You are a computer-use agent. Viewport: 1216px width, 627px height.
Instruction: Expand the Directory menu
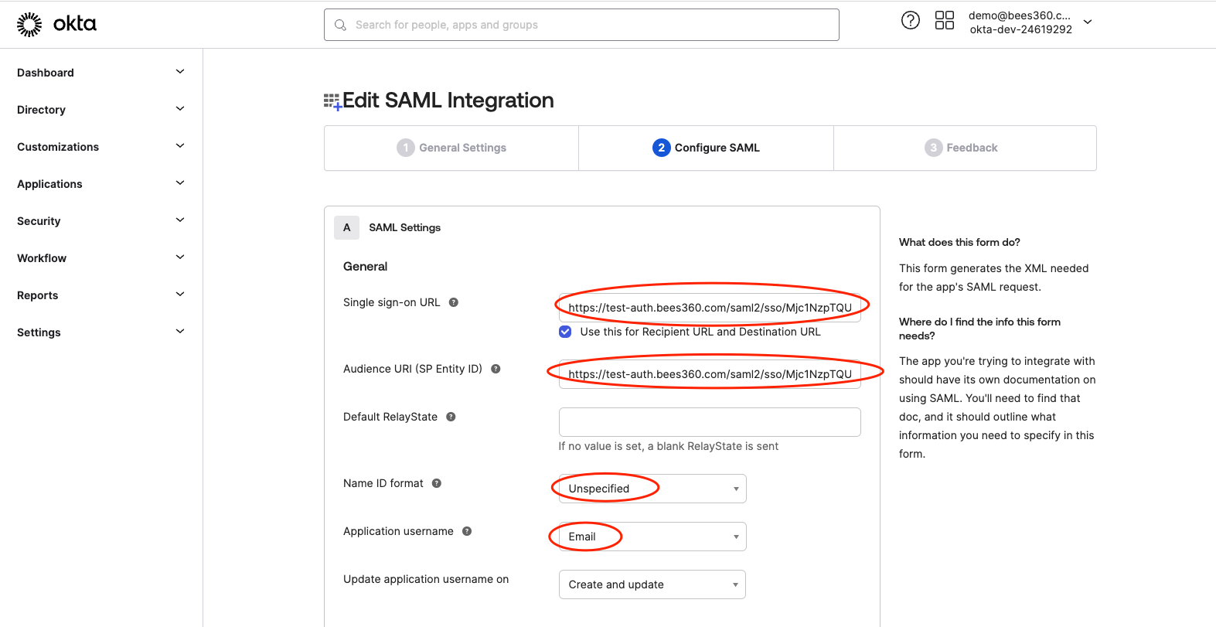(x=180, y=109)
